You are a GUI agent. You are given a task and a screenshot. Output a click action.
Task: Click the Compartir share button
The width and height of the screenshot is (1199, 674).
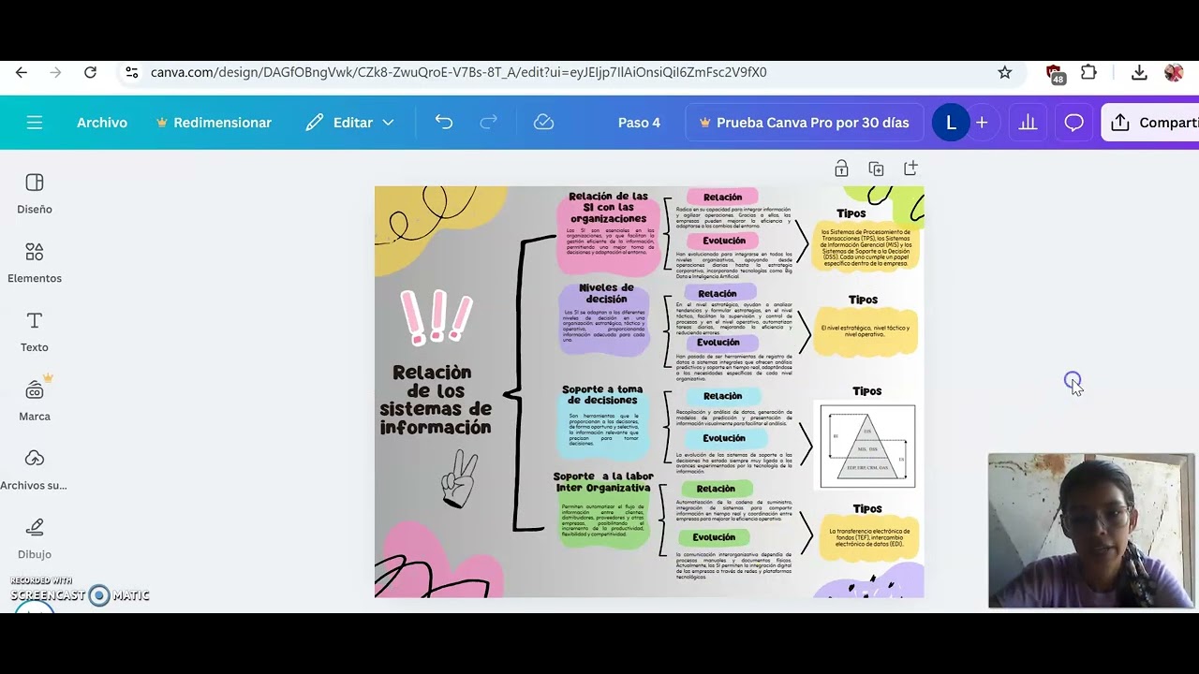pos(1150,123)
